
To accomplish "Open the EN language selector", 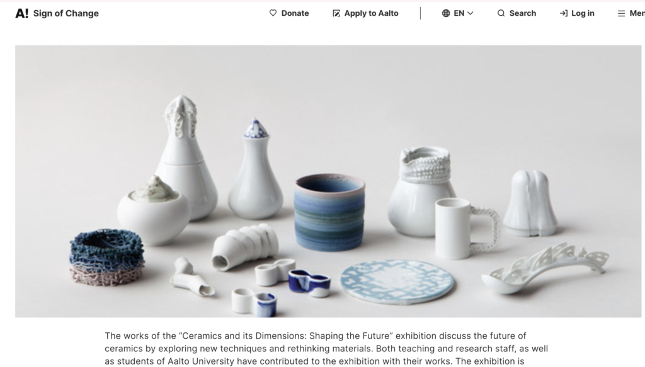I will [x=458, y=13].
